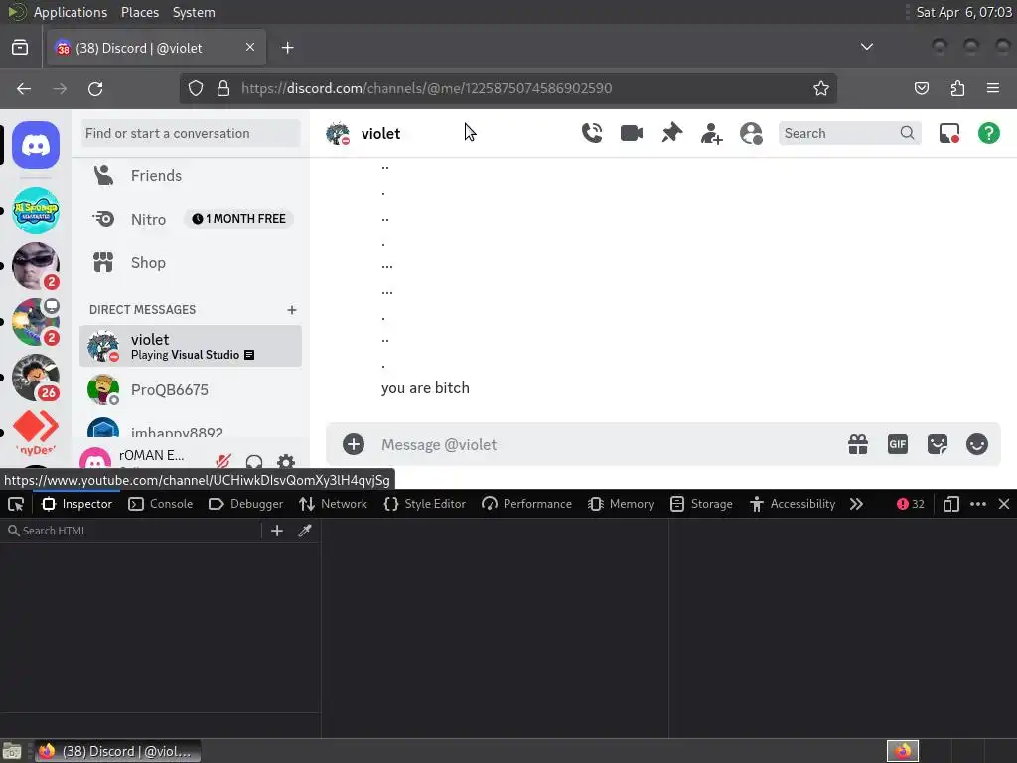Open the red AnyDesk-logo server
Viewport: 1017px width, 763px height.
coord(36,431)
